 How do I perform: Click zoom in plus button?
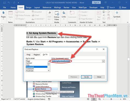(121, 99)
